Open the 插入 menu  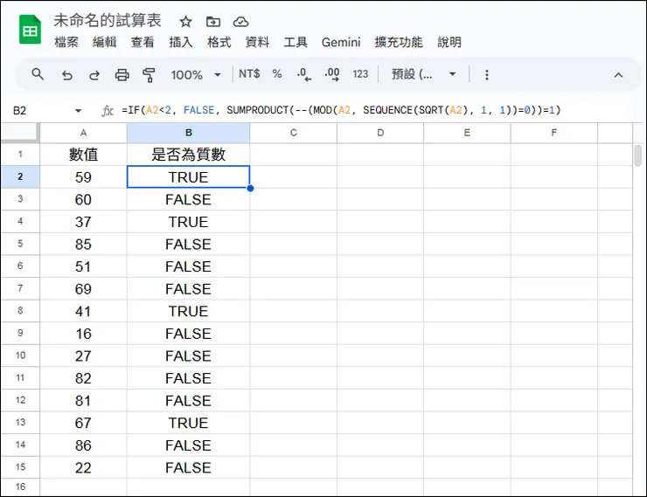click(x=181, y=42)
